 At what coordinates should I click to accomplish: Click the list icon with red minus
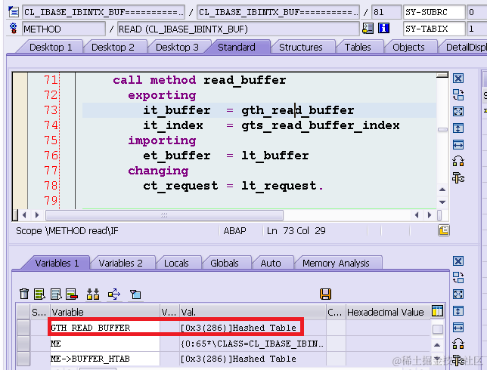72,294
